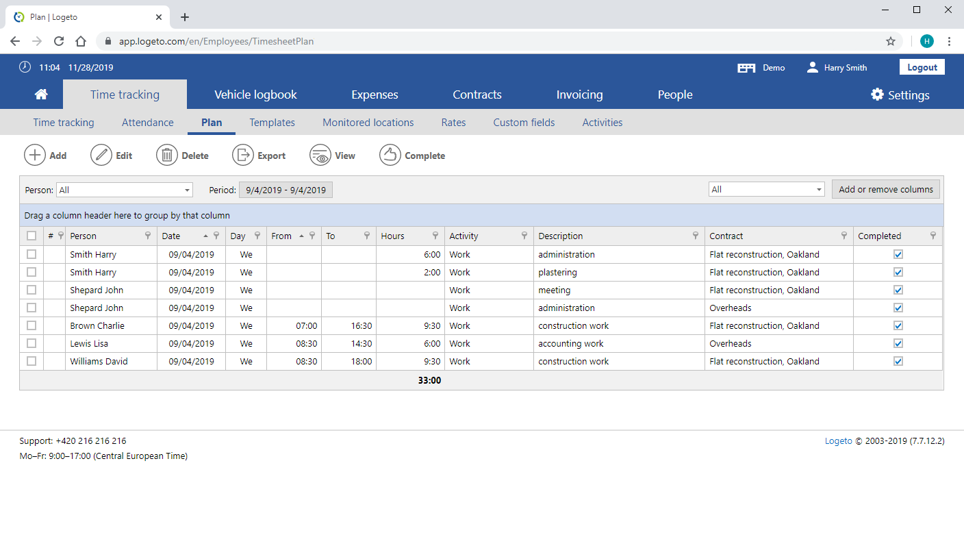
Task: Select the Shepard John meeting row checkbox
Action: (31, 290)
